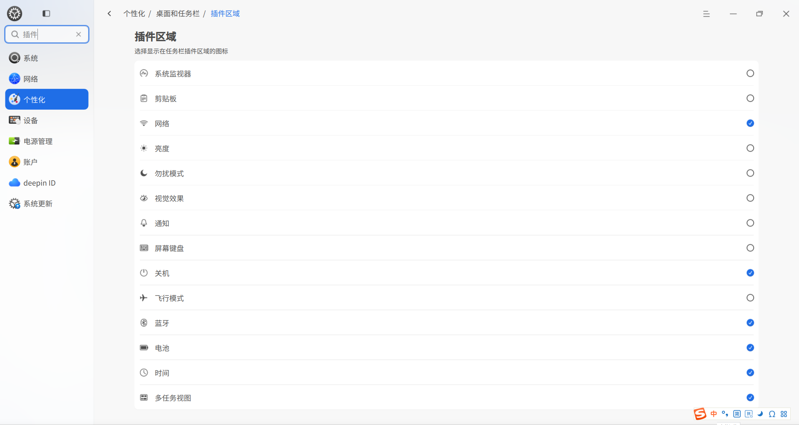Click the clock icon for 时间
Screen dimensions: 799x425
(144, 373)
